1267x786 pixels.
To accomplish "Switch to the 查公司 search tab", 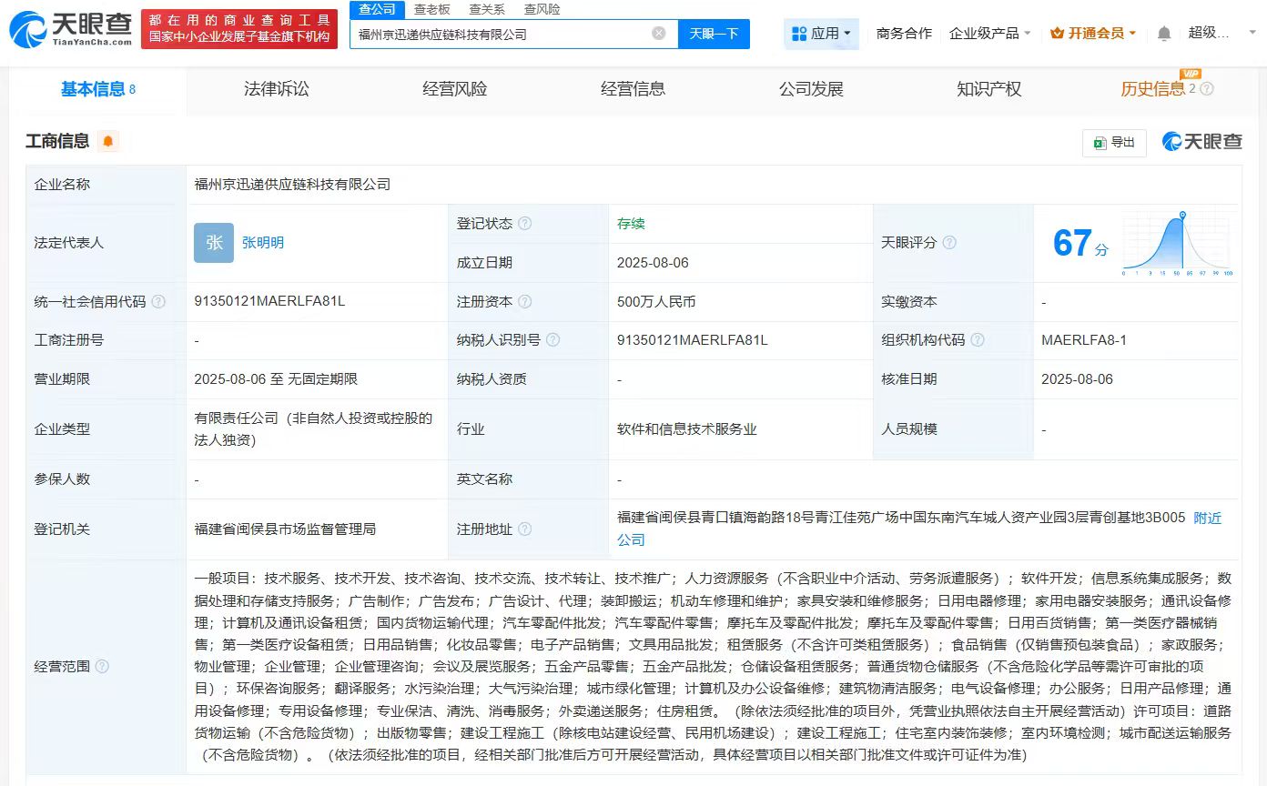I will click(x=377, y=9).
